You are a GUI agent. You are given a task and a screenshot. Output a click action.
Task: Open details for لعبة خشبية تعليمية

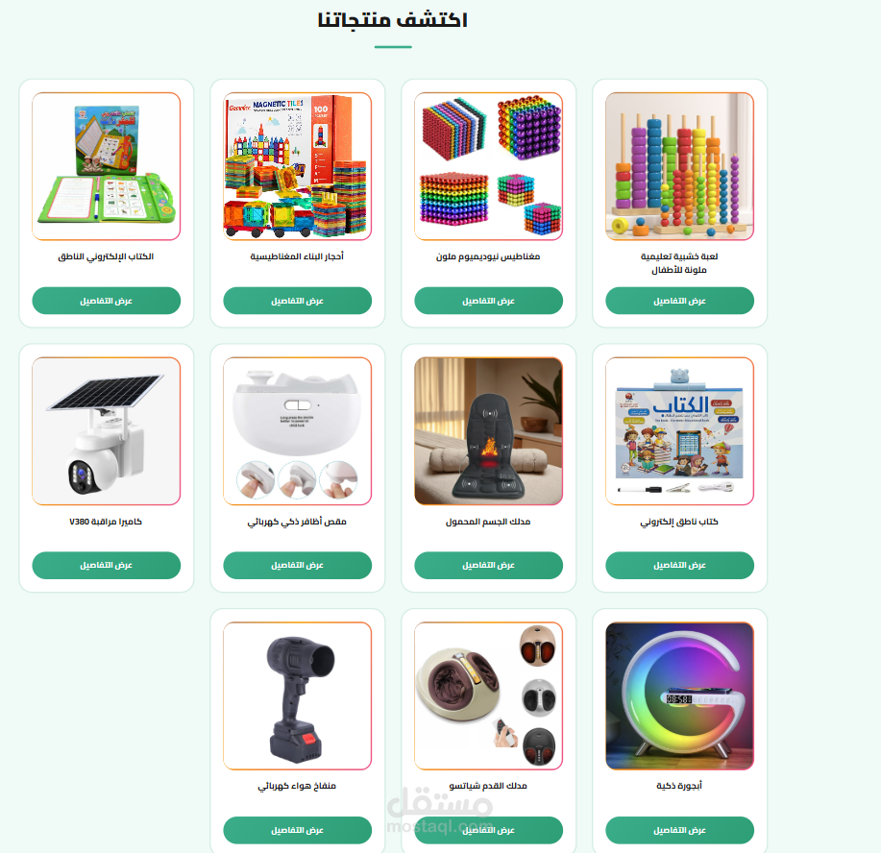[679, 301]
